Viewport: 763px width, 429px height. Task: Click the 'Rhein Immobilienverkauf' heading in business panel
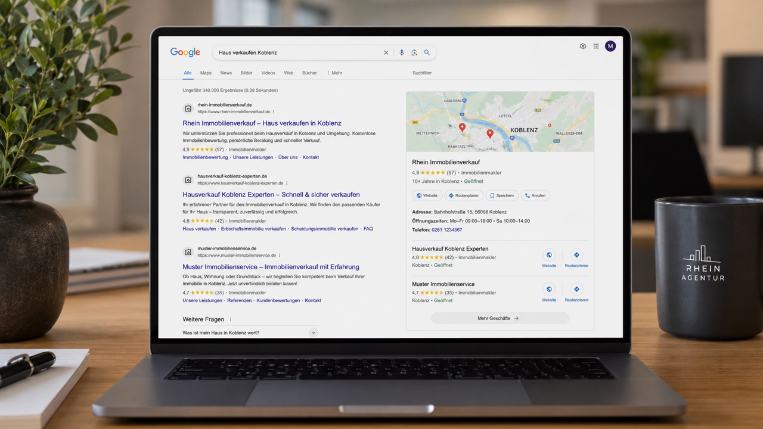446,162
